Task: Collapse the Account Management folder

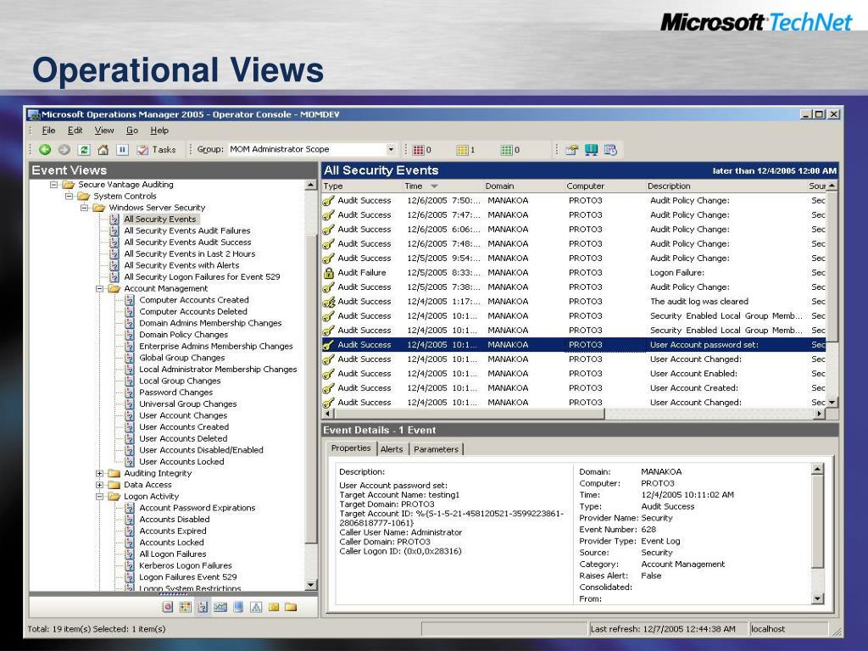Action: tap(100, 288)
